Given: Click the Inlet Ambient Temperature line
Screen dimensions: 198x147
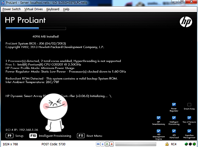Looking at the screenshot, I should [x=32, y=82].
